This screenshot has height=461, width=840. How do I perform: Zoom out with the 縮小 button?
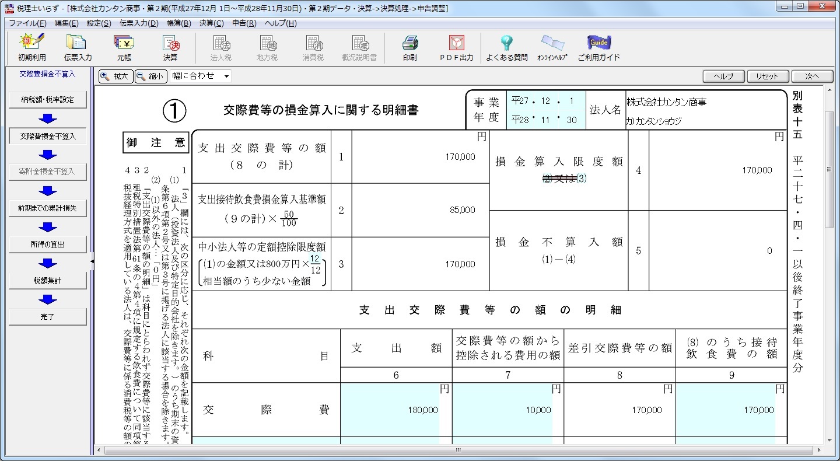tap(151, 76)
